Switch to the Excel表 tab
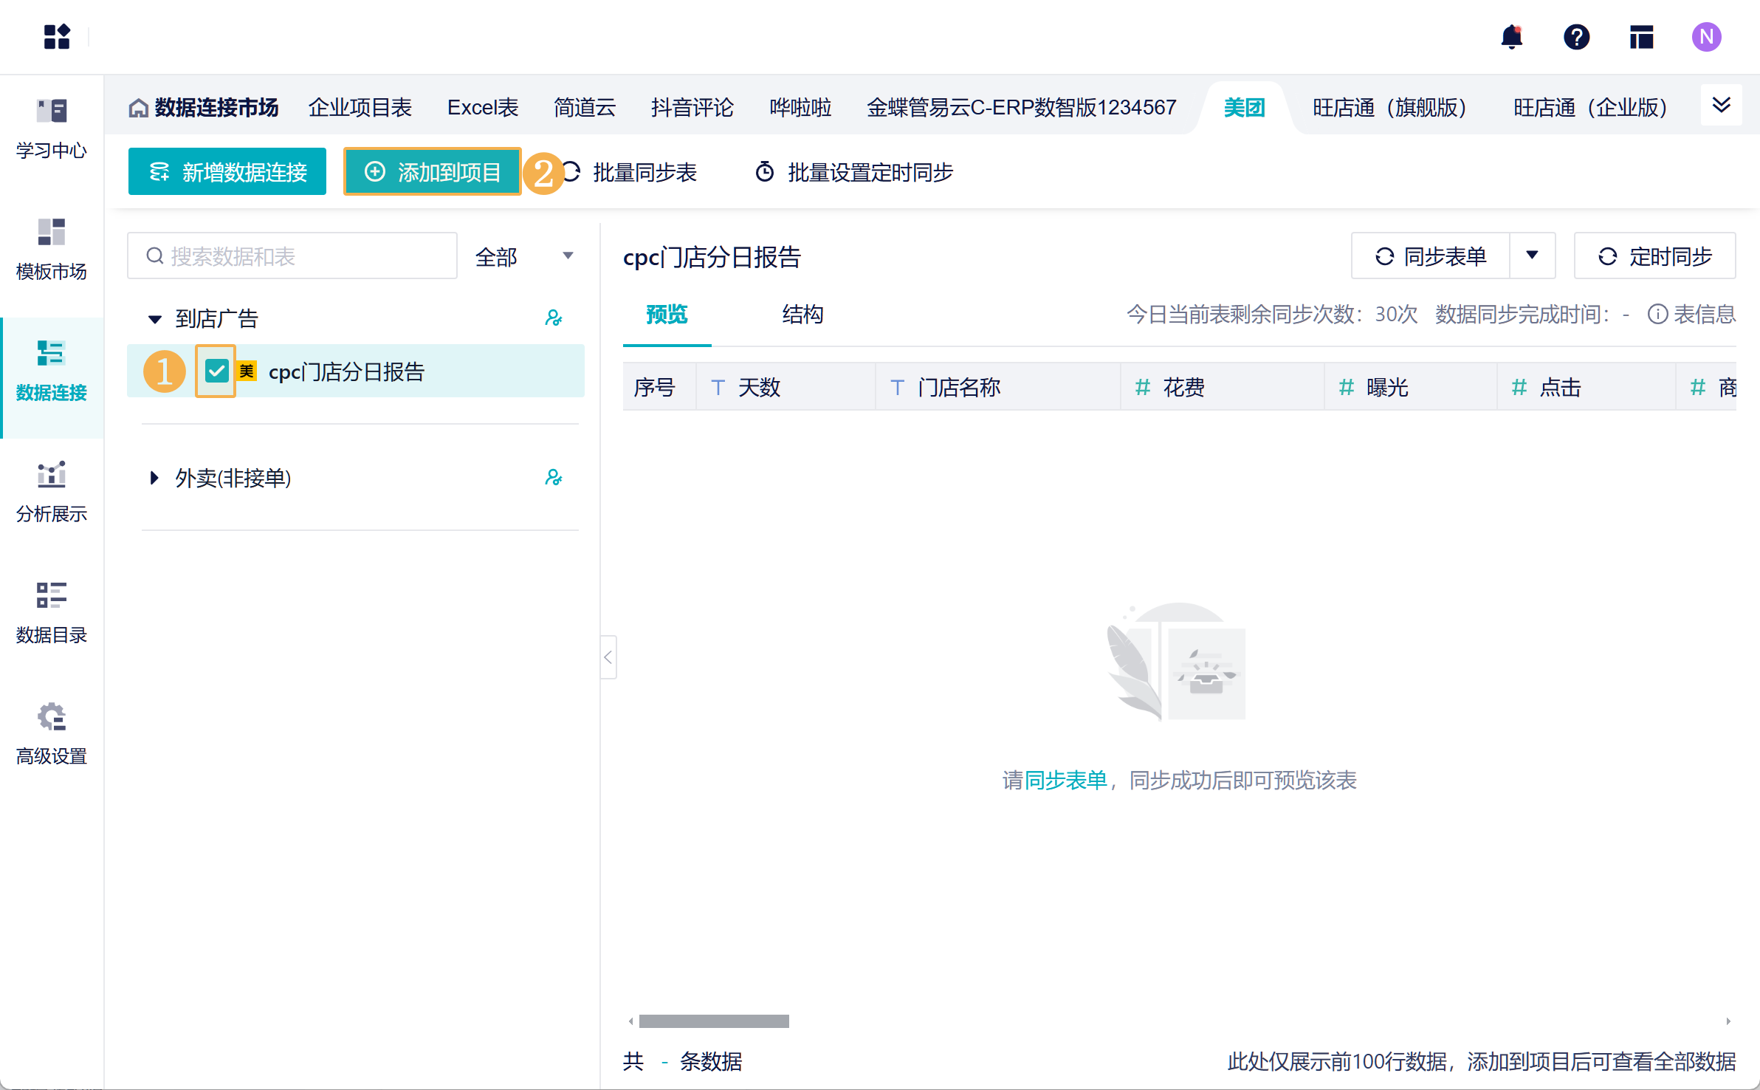1760x1090 pixels. (483, 108)
